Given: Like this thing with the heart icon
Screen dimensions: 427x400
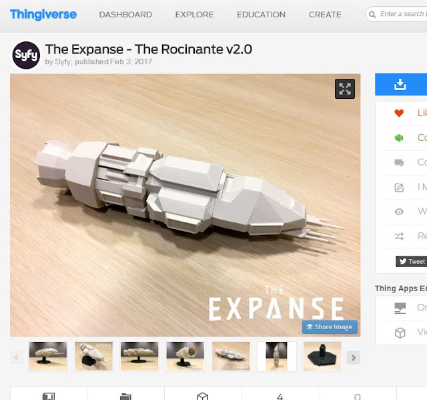Looking at the screenshot, I should (x=399, y=113).
